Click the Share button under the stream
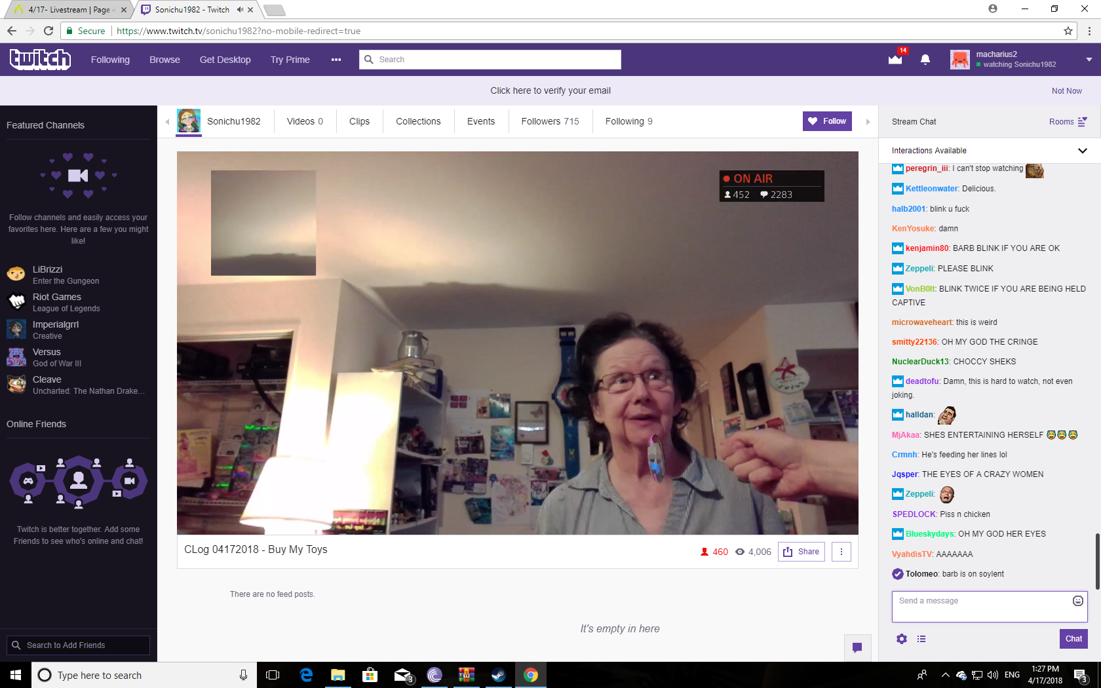This screenshot has height=688, width=1101. (802, 552)
